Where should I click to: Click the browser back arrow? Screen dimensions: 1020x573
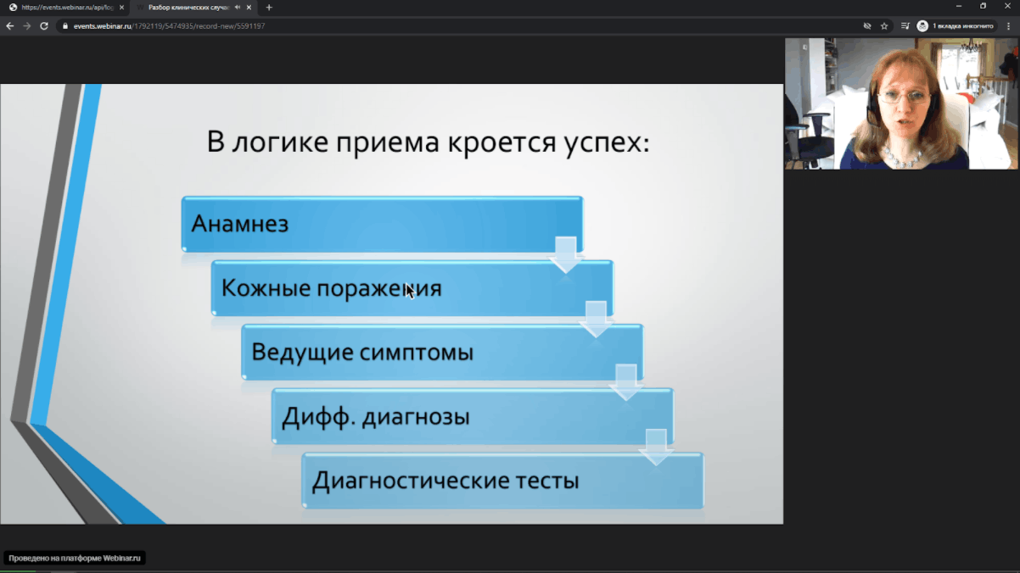pos(10,26)
